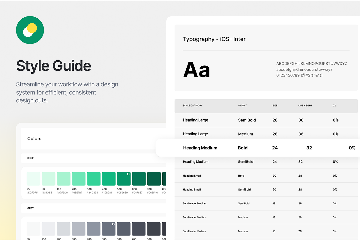Click the "#047857" hex code label

click(x=137, y=193)
